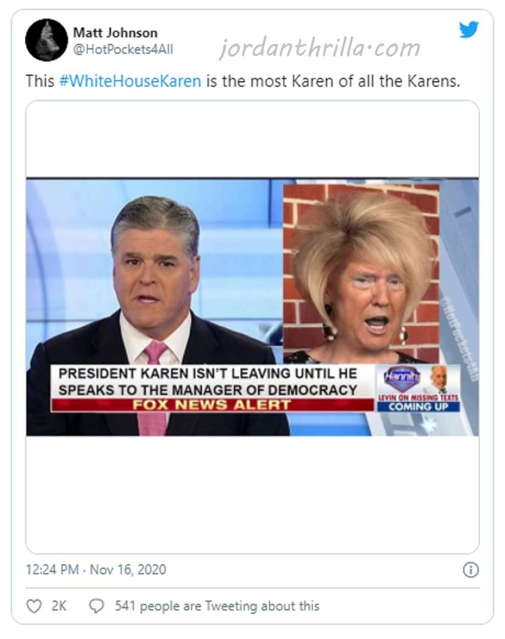Open Matt Johnson's profile avatar
Image resolution: width=505 pixels, height=639 pixels.
tap(47, 40)
